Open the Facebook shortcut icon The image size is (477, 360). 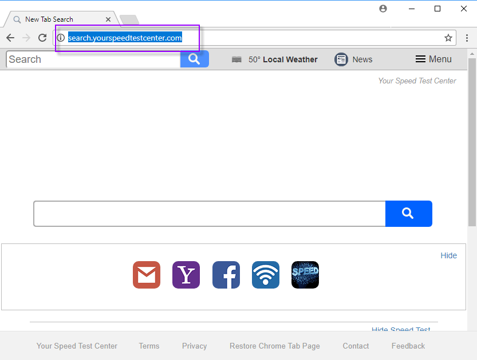click(226, 275)
